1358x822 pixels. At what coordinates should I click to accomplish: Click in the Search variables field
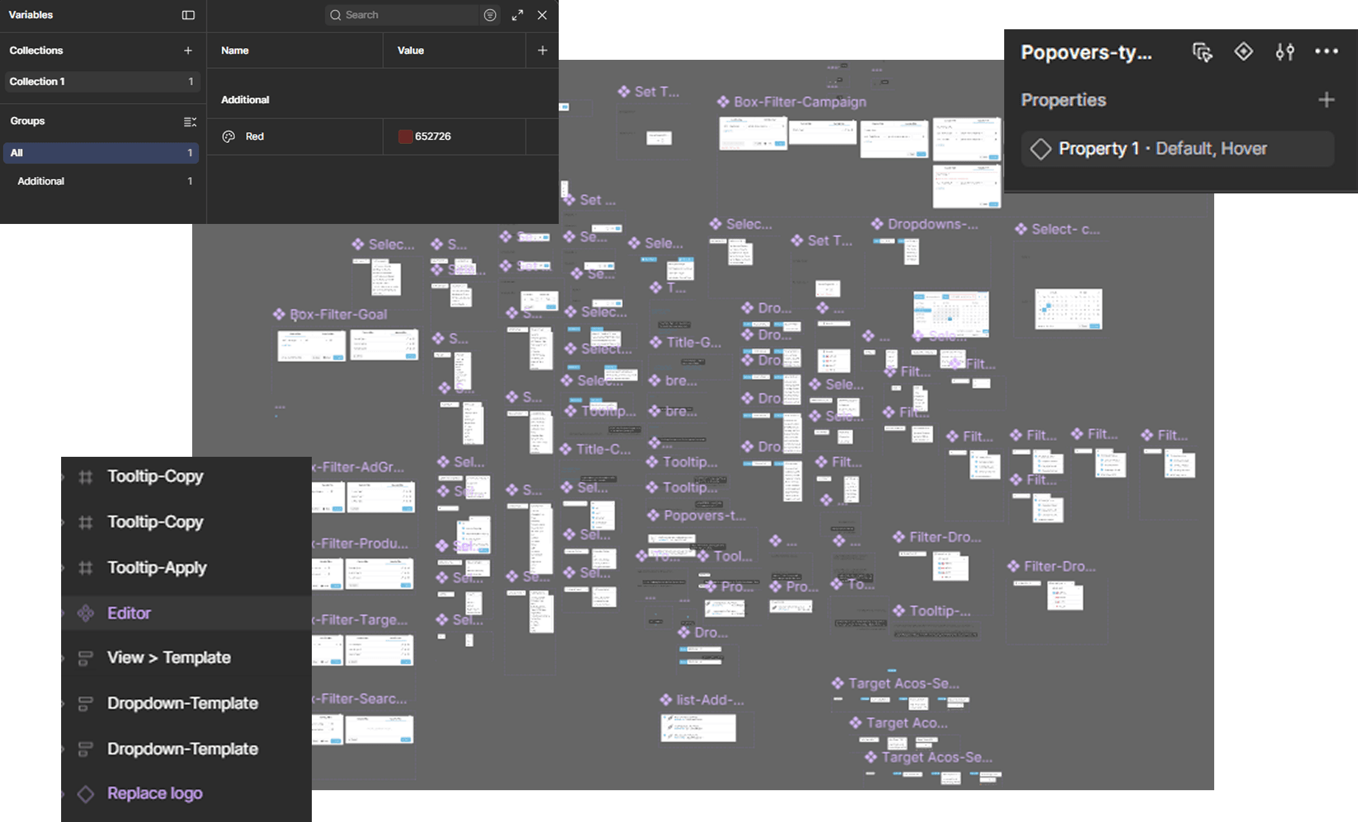pyautogui.click(x=403, y=15)
